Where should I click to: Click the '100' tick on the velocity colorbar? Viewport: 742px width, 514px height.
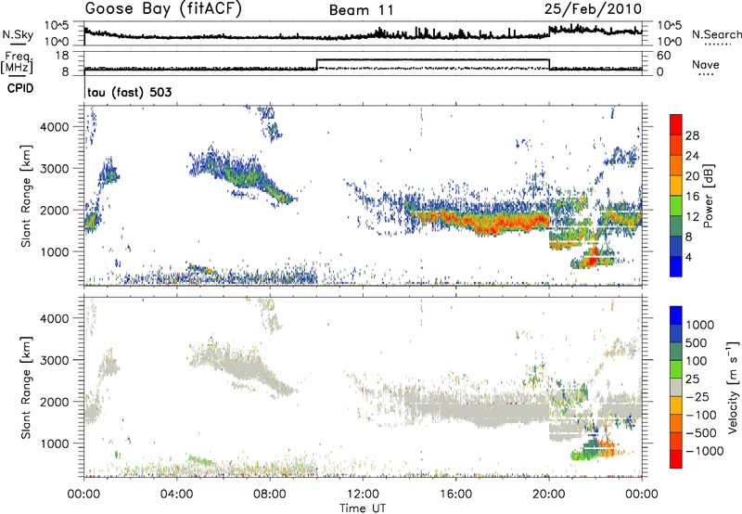click(x=697, y=361)
